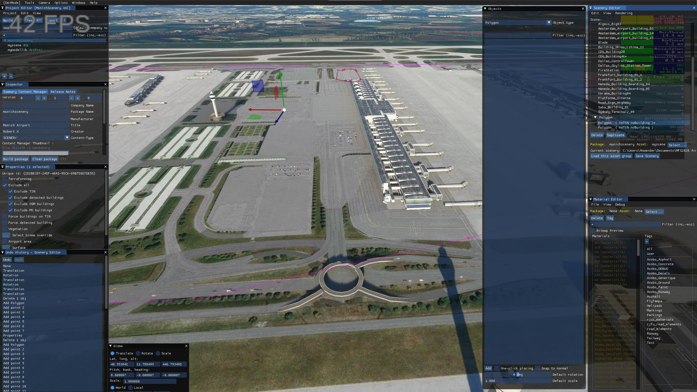
Task: Adjust the Default rotation slider
Action: pos(517,375)
